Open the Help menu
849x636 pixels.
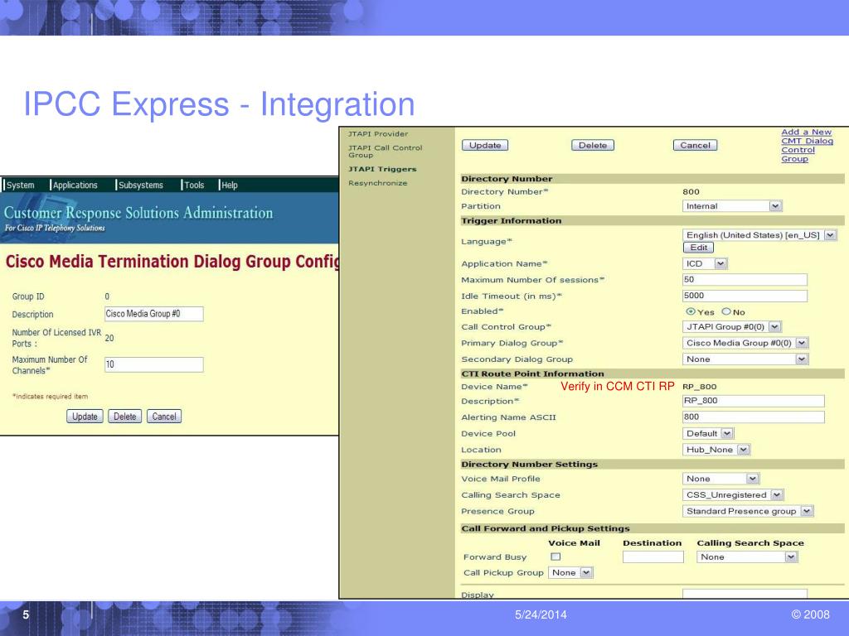pyautogui.click(x=230, y=185)
